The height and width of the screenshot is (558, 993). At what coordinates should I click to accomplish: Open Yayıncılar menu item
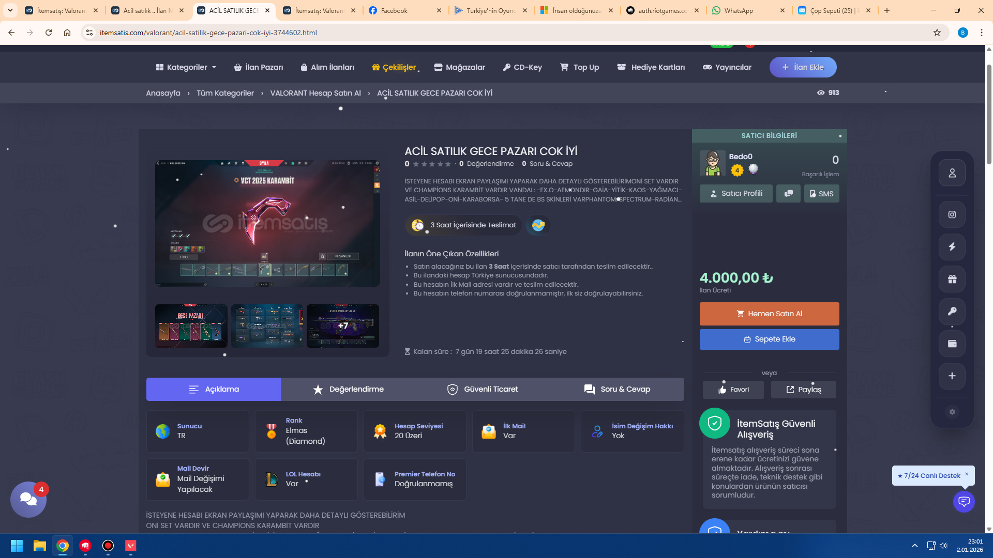[x=727, y=67]
